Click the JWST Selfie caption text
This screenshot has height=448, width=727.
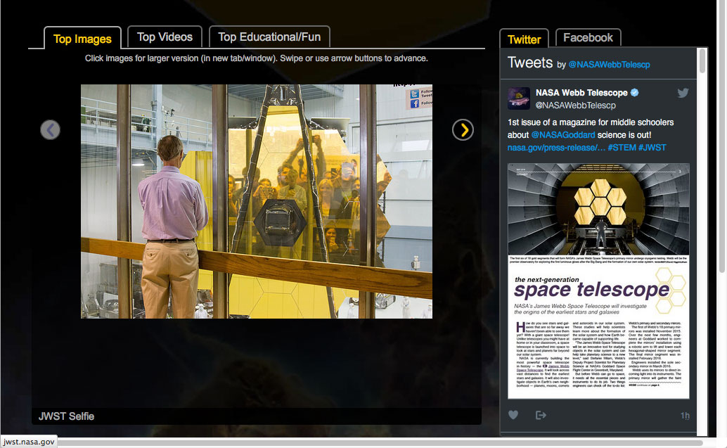[x=66, y=416]
